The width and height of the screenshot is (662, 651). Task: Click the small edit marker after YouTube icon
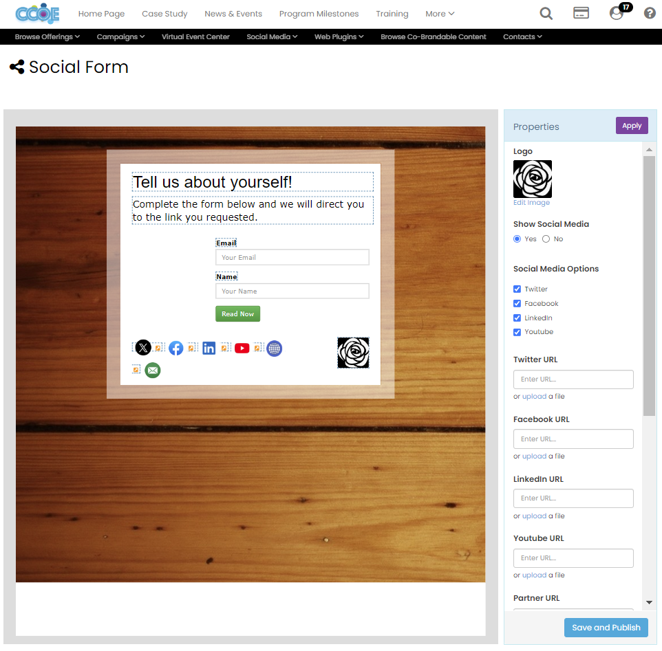click(x=257, y=348)
